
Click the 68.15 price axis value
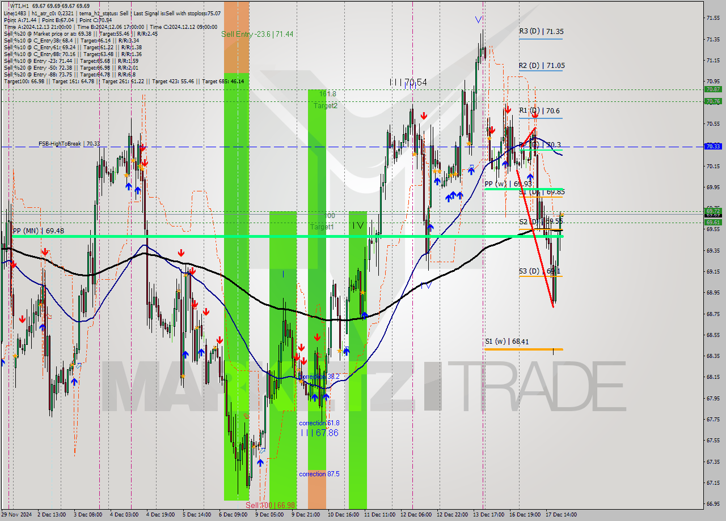[713, 377]
